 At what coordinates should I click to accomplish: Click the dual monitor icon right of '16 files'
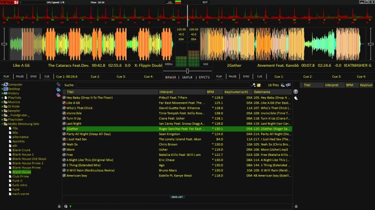click(288, 85)
